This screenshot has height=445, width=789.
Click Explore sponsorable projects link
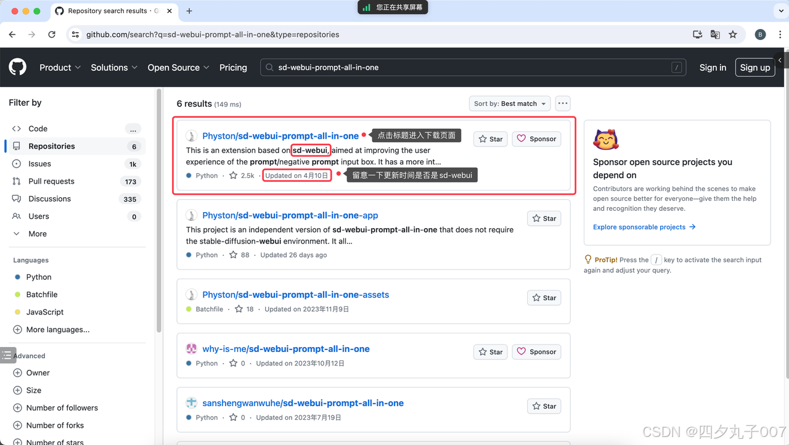click(x=644, y=227)
